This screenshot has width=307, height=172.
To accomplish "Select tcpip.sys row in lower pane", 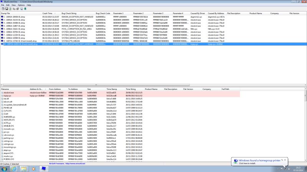I will (x=120, y=96).
